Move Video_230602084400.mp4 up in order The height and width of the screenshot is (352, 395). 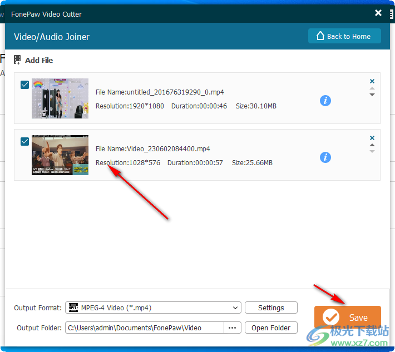(x=372, y=145)
